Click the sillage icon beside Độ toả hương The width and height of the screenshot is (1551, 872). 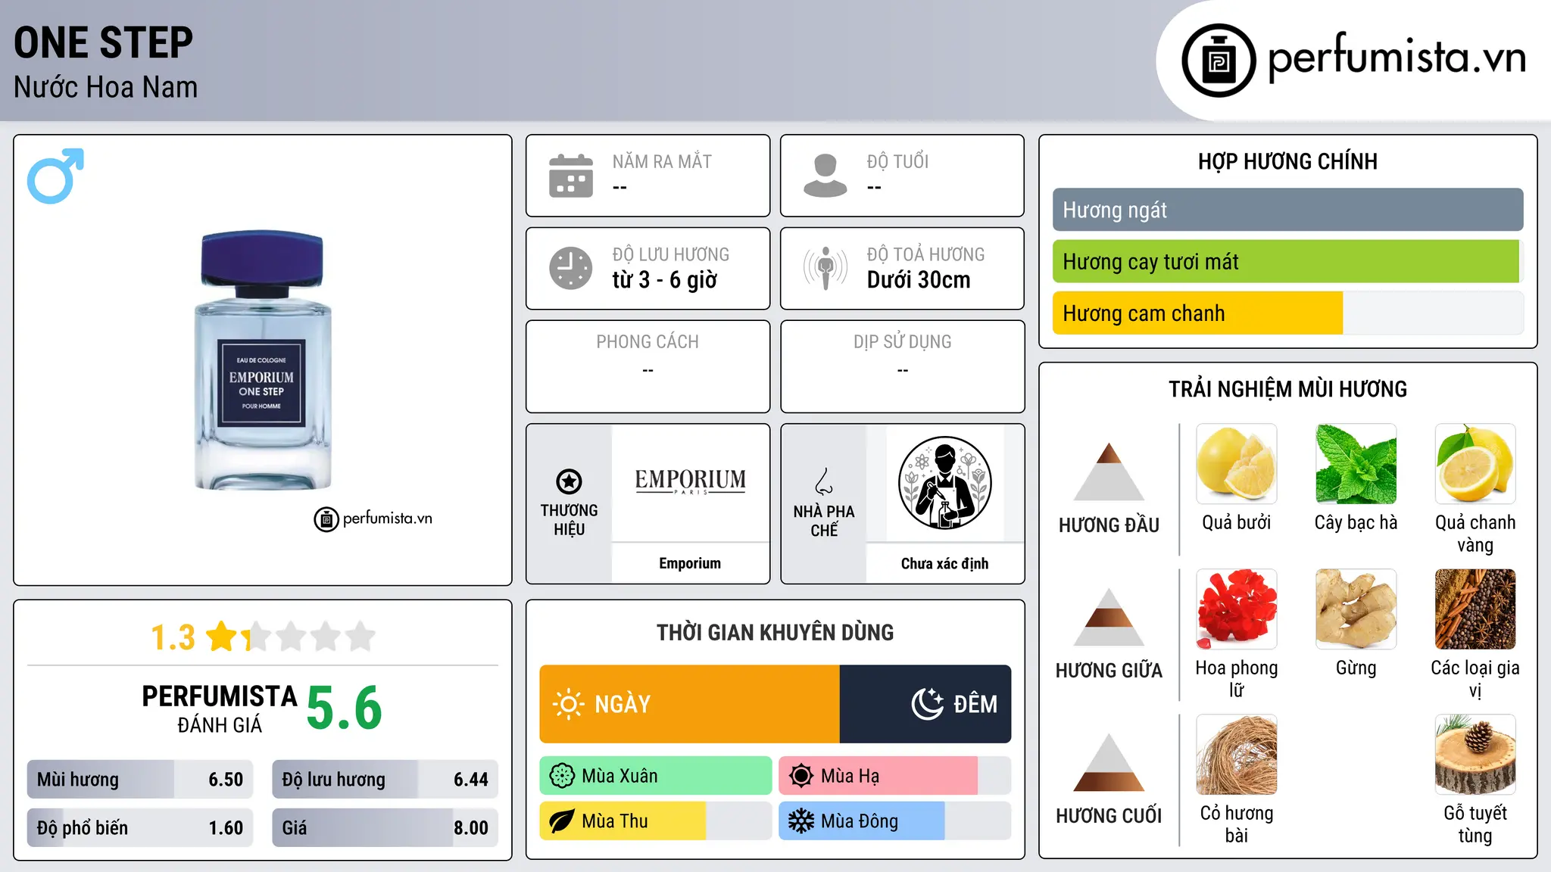click(825, 268)
